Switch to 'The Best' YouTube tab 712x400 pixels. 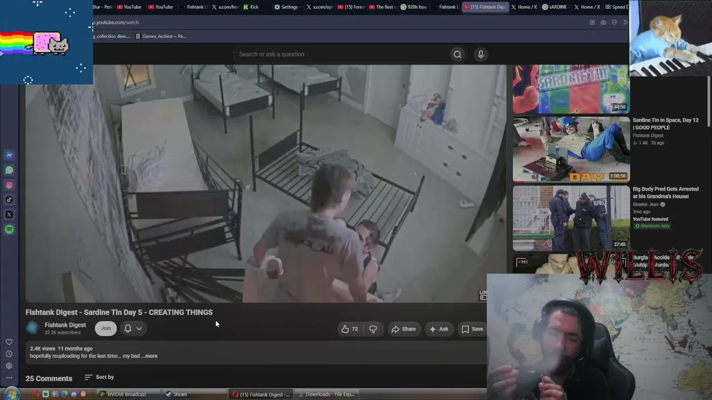click(382, 7)
